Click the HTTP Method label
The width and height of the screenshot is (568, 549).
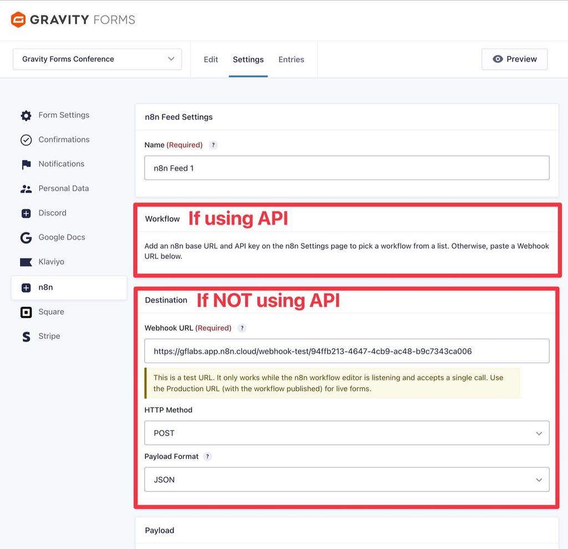point(168,410)
